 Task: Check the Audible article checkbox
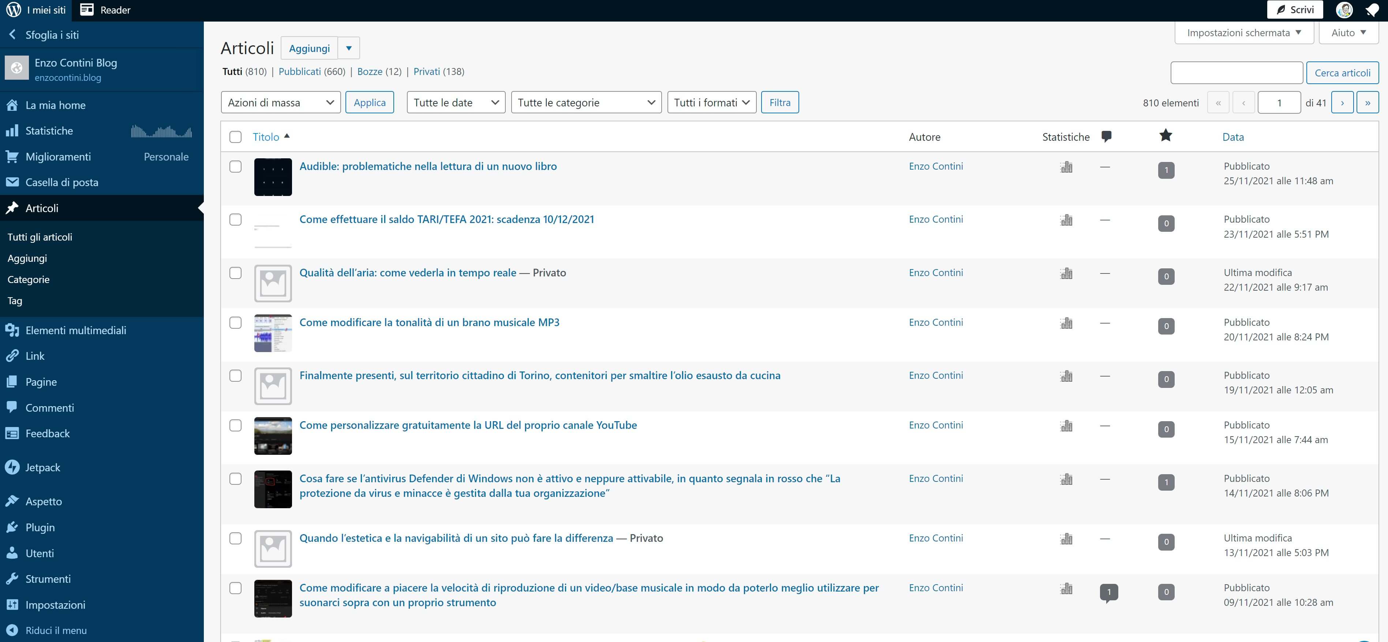pyautogui.click(x=235, y=166)
